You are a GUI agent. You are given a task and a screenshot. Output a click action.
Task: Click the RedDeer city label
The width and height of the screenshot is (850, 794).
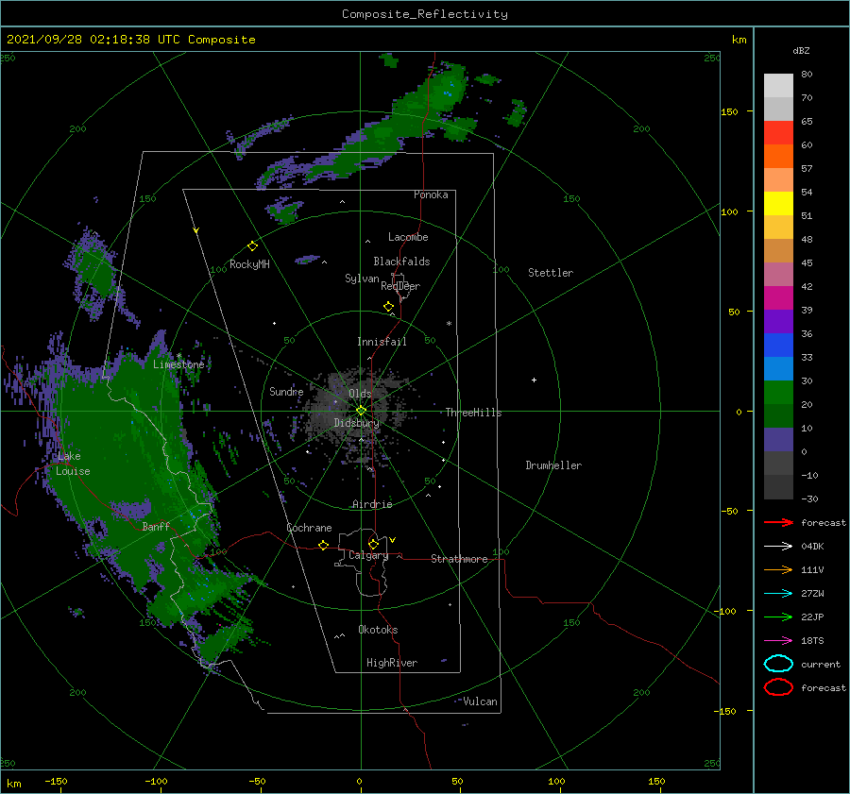pos(400,286)
